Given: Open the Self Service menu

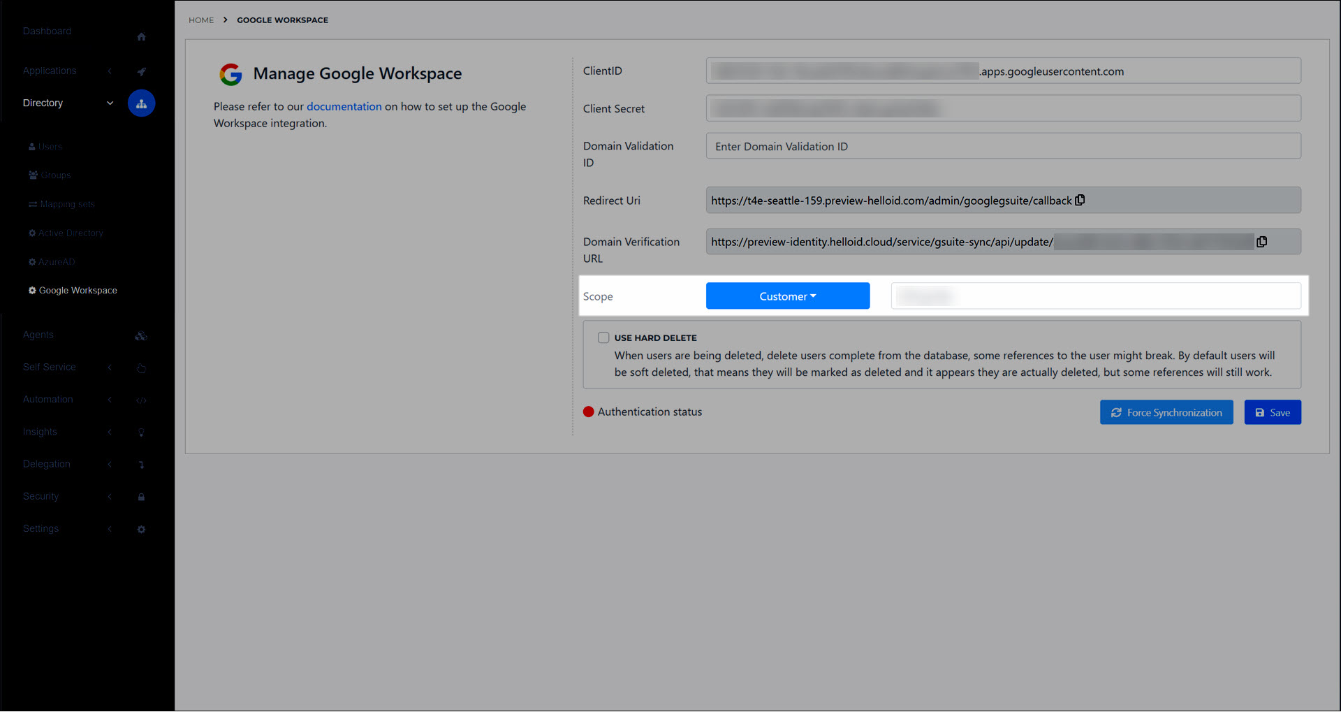Looking at the screenshot, I should [49, 367].
